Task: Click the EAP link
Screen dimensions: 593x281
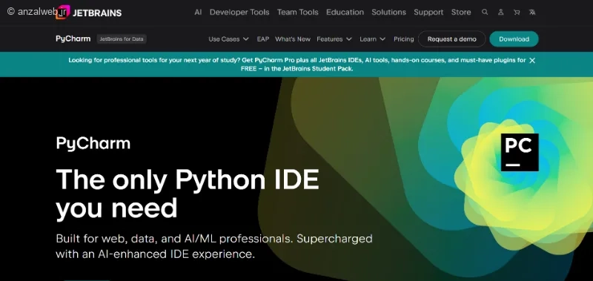Action: (263, 39)
